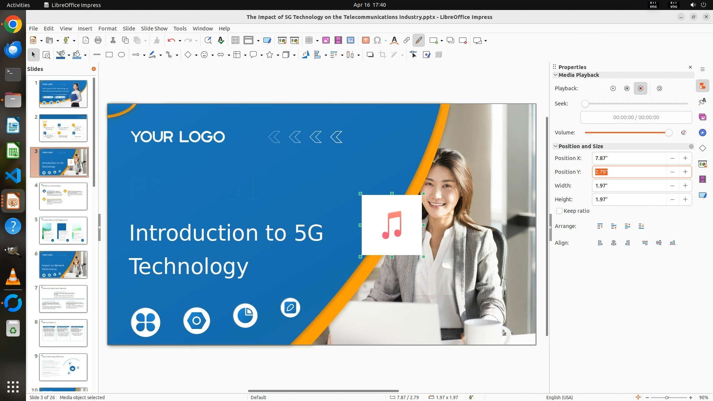This screenshot has width=713, height=401.
Task: Enable the Keep ratio checkbox
Action: click(559, 211)
